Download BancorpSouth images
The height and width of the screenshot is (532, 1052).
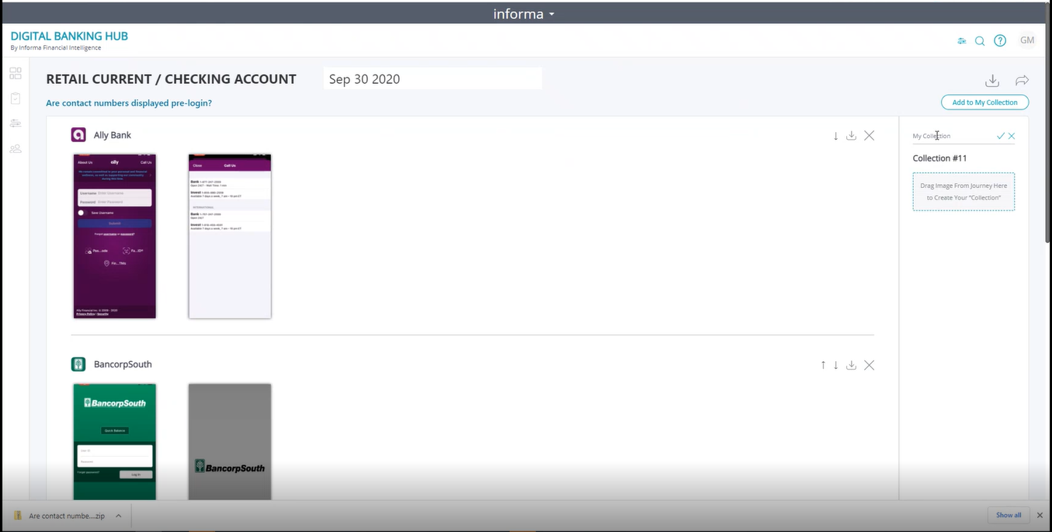click(851, 365)
